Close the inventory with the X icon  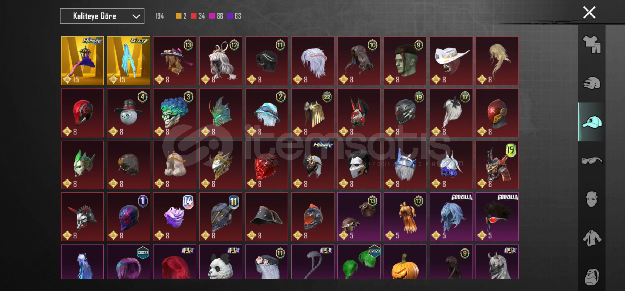click(x=589, y=12)
